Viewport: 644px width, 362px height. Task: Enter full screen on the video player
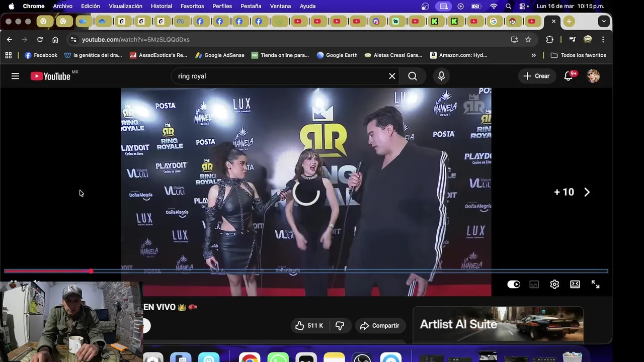(596, 285)
